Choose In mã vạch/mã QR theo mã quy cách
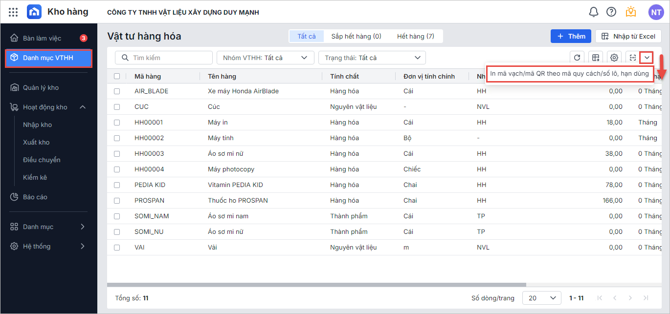The height and width of the screenshot is (314, 670). 570,74
